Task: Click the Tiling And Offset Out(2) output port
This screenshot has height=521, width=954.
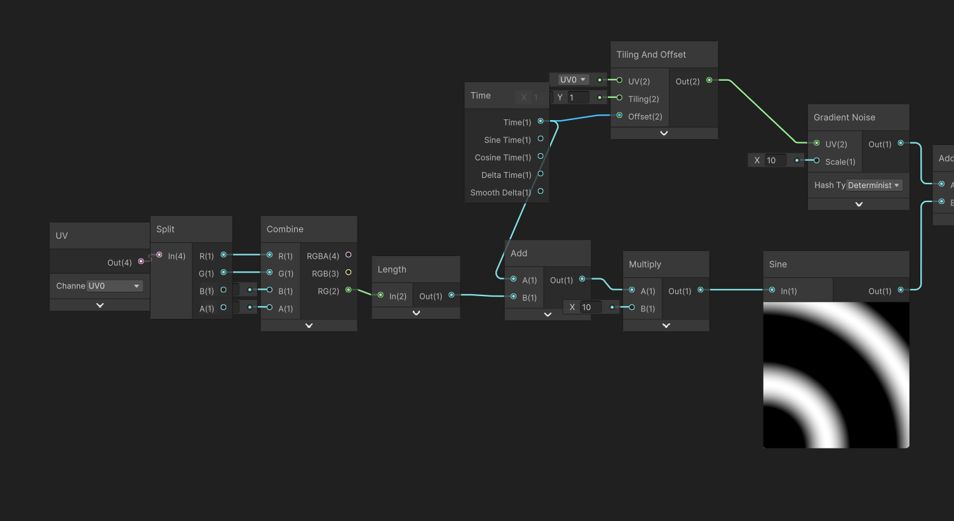Action: tap(709, 80)
